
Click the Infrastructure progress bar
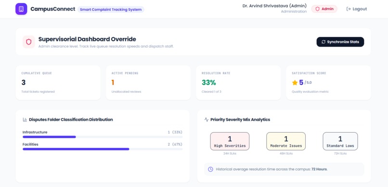coord(103,137)
